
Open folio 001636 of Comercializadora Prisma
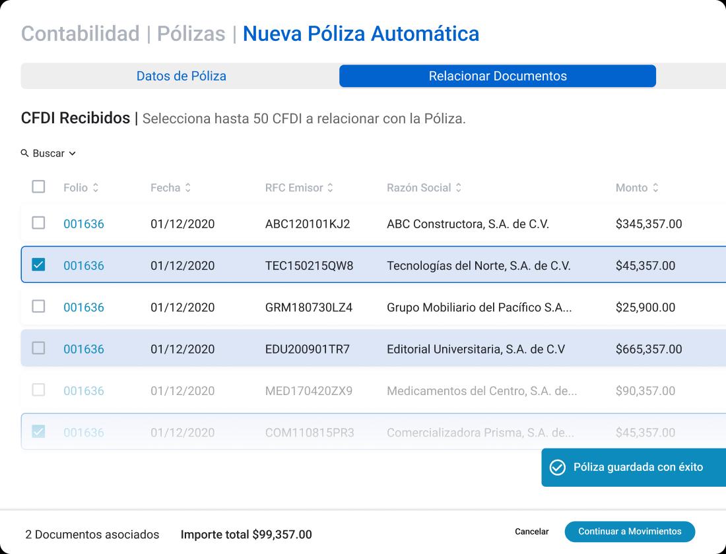84,433
